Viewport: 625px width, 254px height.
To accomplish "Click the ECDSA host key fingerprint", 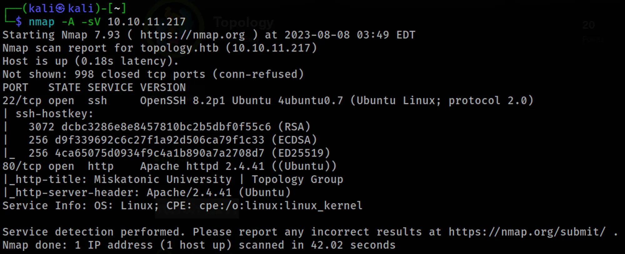I will click(x=159, y=140).
